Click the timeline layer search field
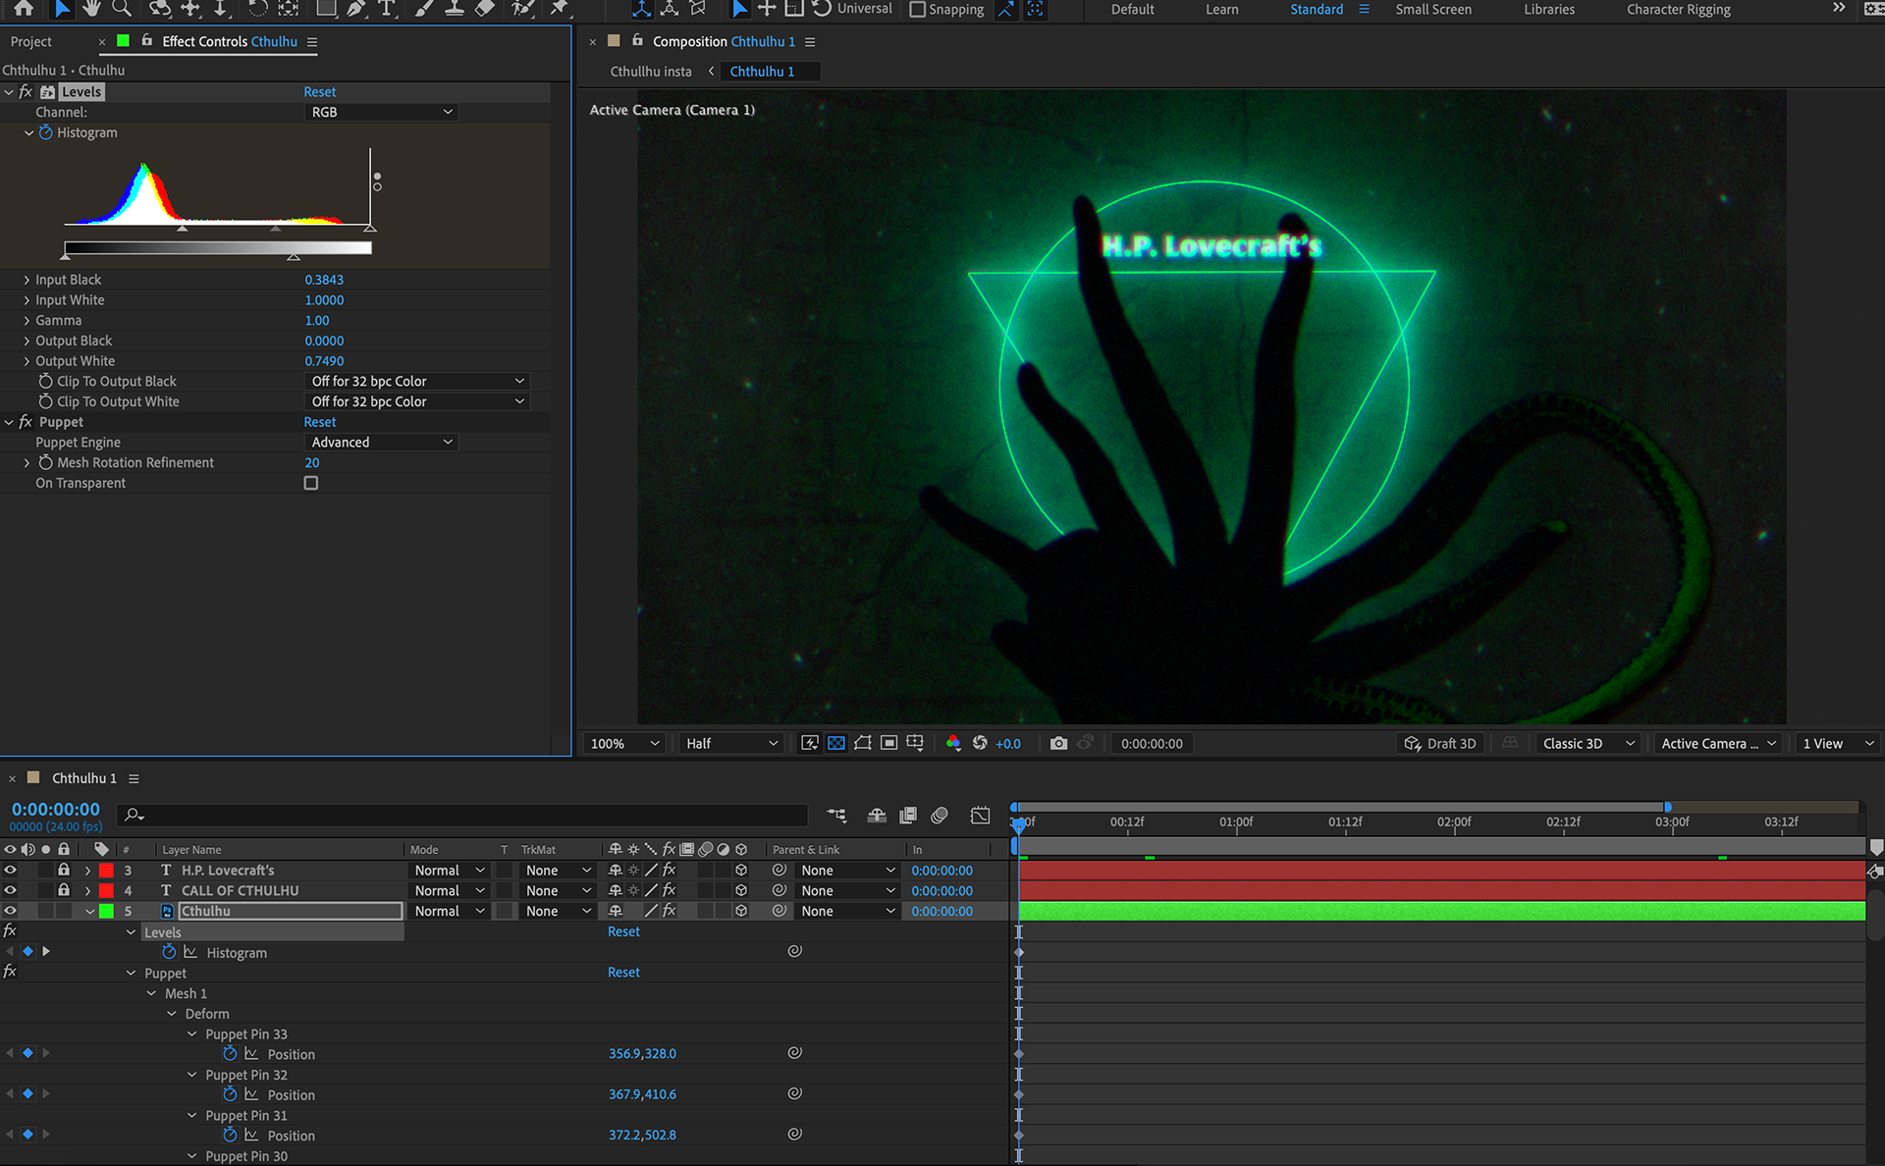1885x1166 pixels. tap(461, 815)
